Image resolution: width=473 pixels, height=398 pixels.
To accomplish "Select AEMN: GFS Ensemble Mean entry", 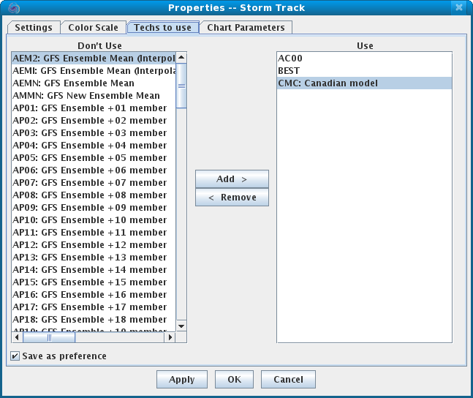I will point(74,83).
